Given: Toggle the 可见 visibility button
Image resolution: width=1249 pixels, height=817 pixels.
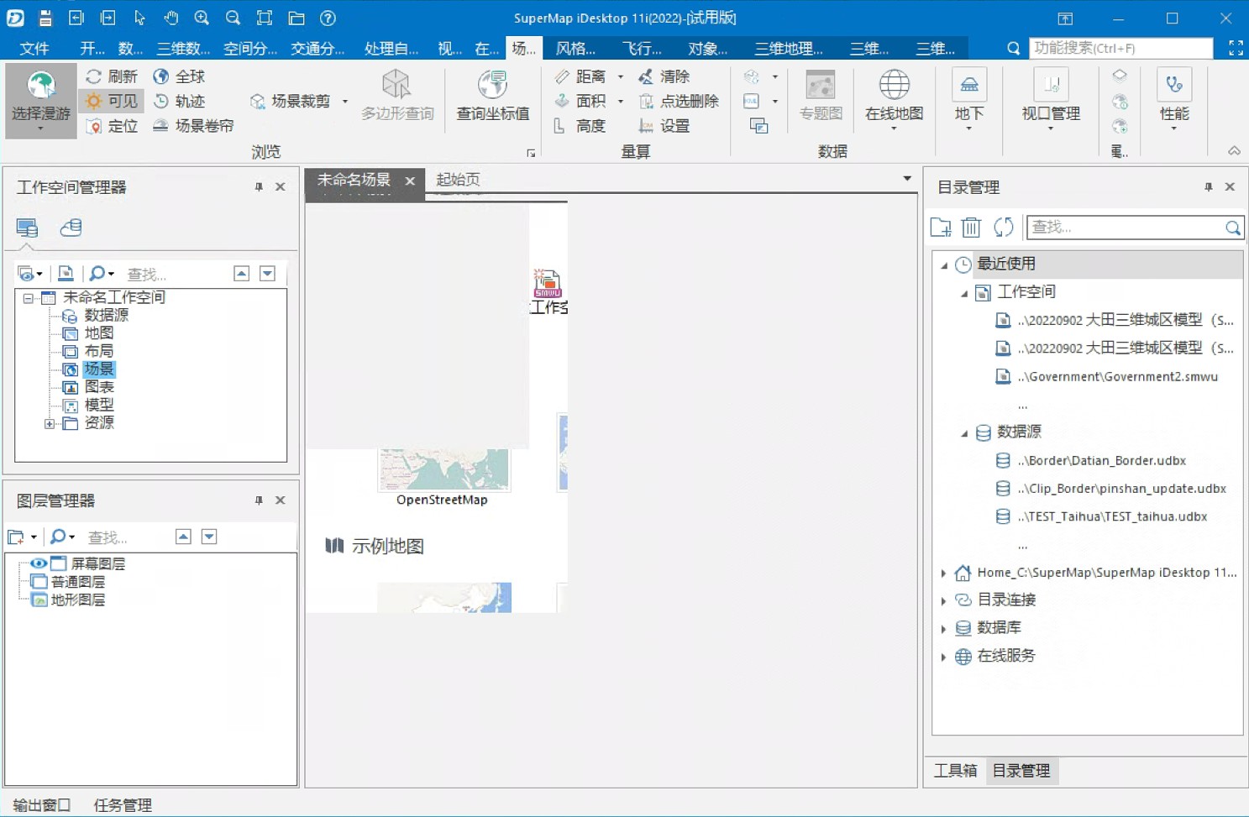Looking at the screenshot, I should click(x=112, y=101).
